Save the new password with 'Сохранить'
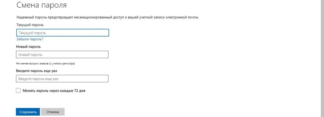 [x=28, y=112]
